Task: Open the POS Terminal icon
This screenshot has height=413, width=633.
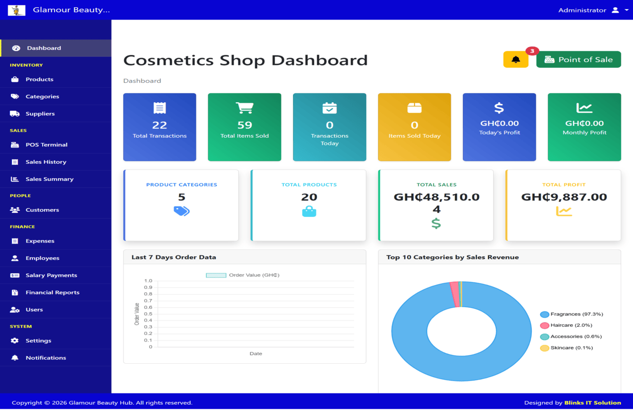Action: [14, 144]
